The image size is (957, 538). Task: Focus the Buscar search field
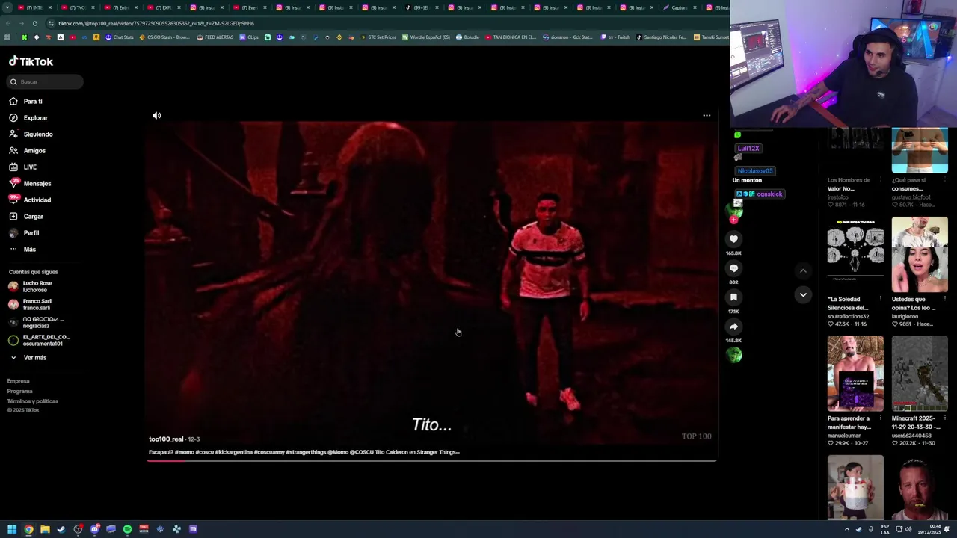[46, 81]
